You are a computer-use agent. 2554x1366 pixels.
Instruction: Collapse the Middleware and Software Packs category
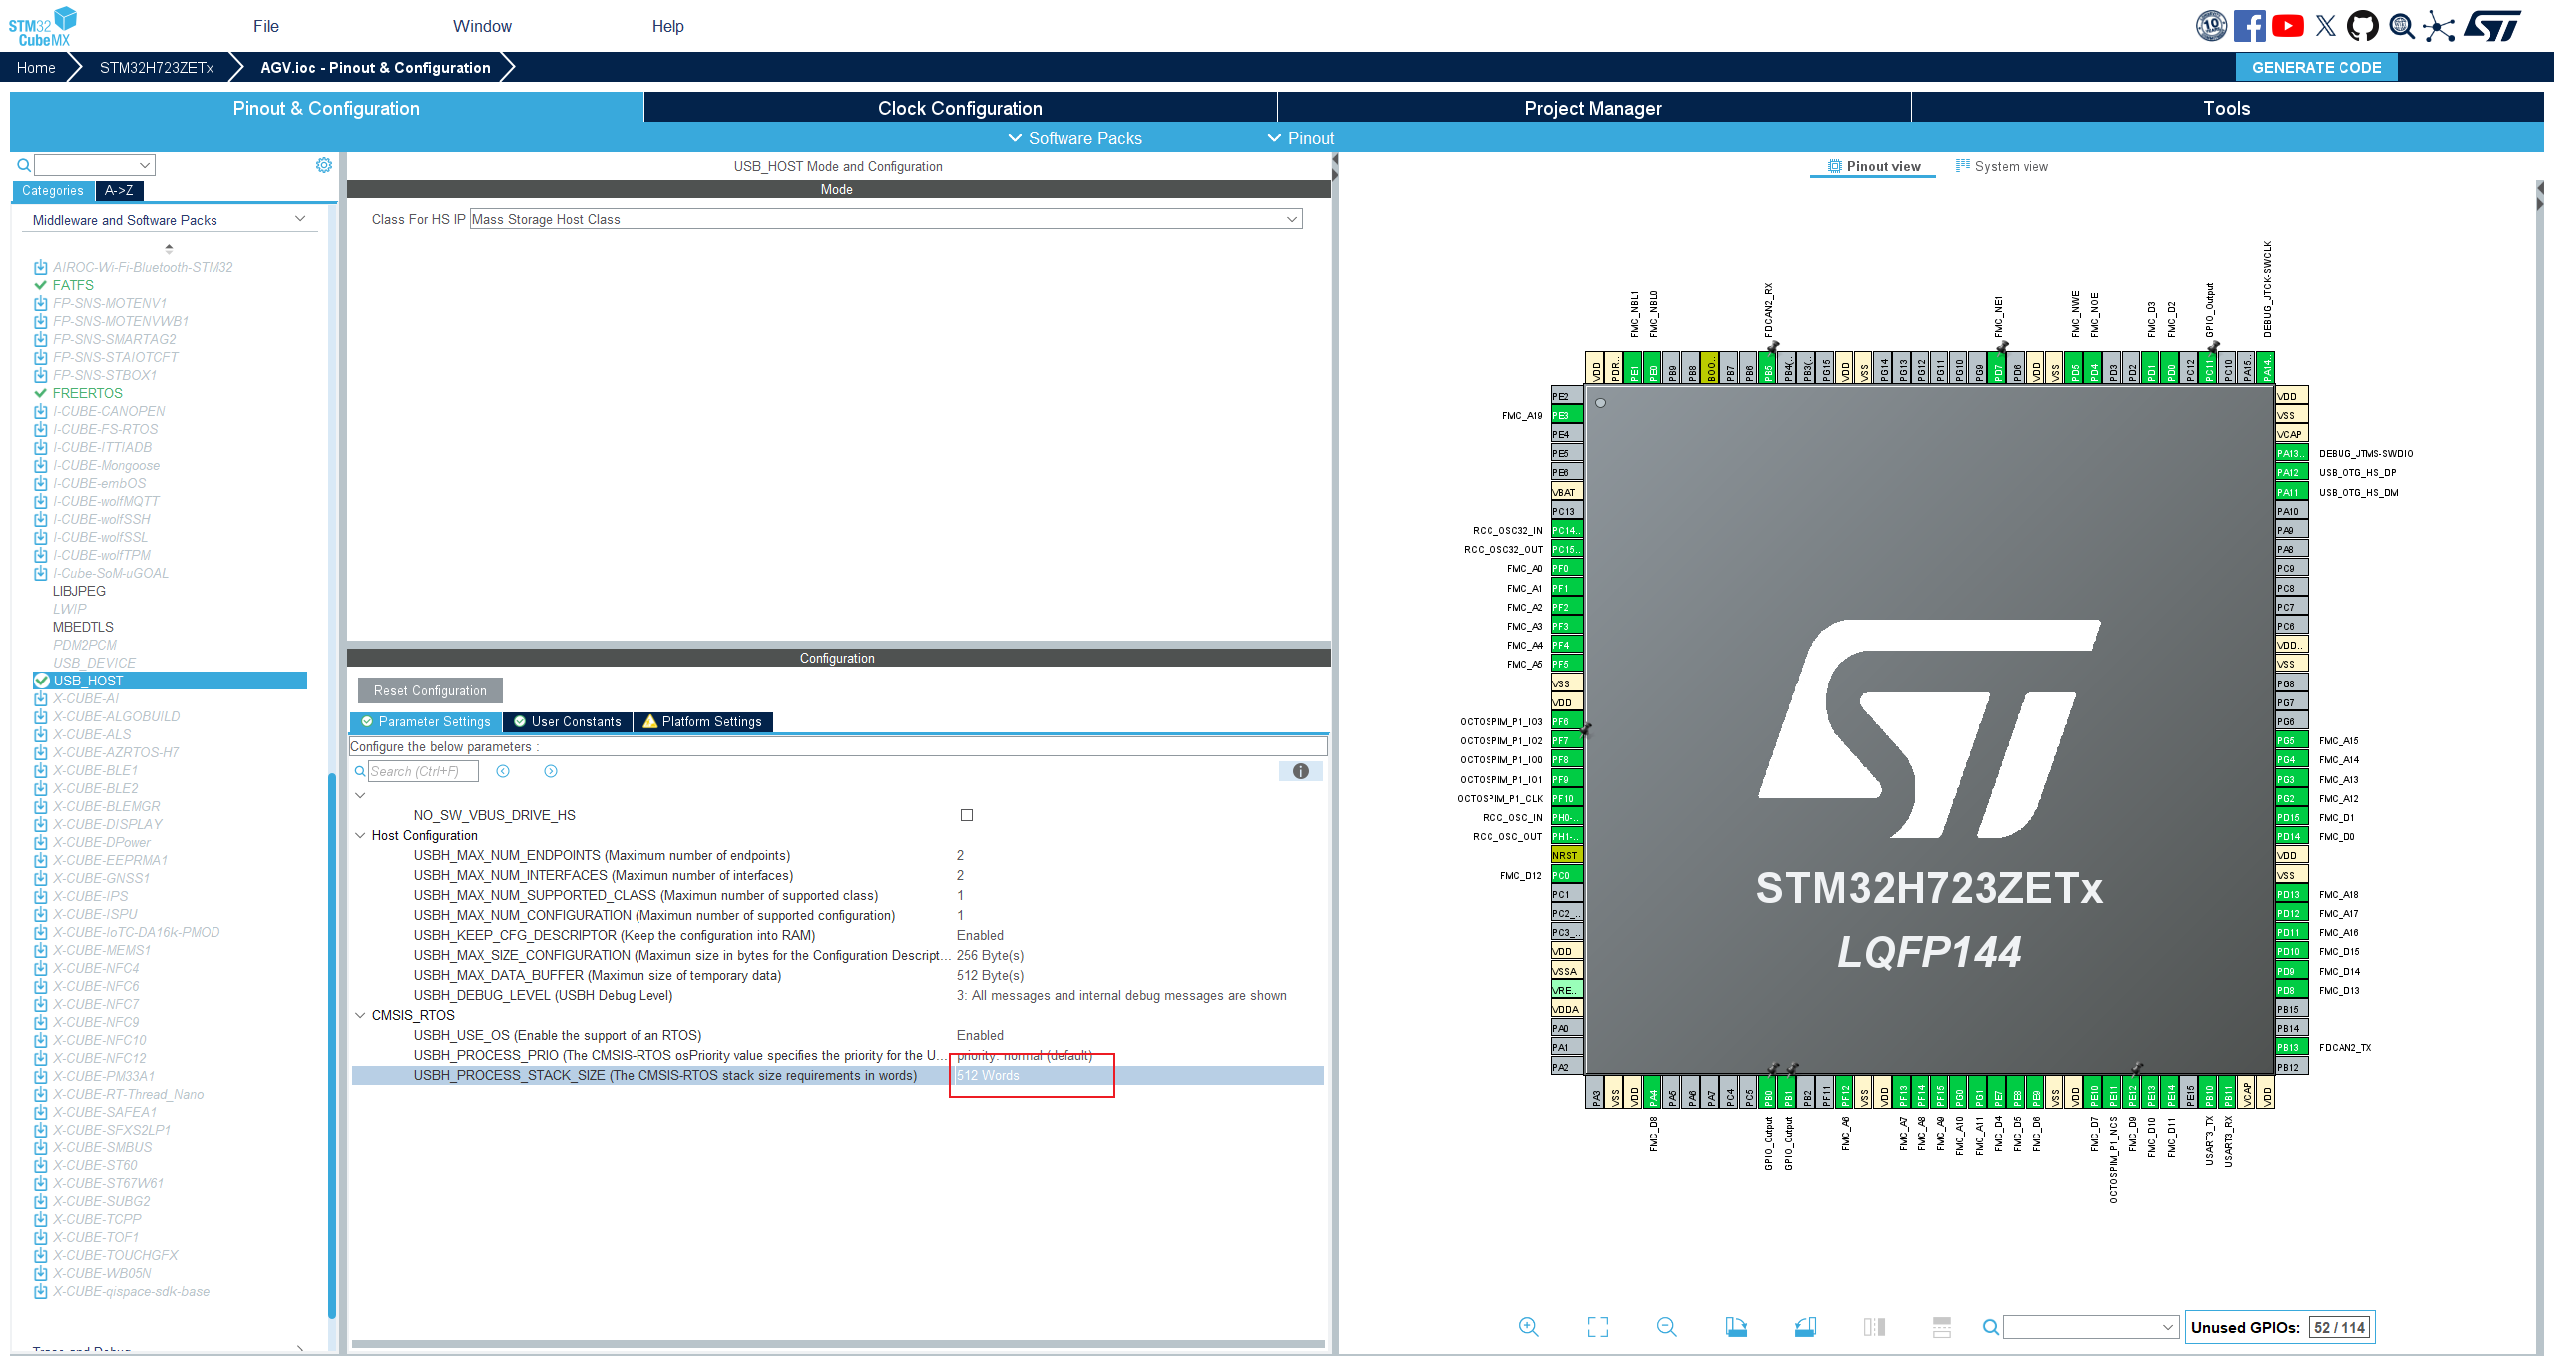tap(299, 219)
